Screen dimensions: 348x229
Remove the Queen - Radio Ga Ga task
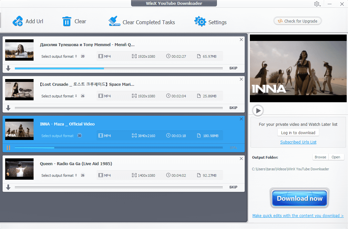click(x=241, y=159)
